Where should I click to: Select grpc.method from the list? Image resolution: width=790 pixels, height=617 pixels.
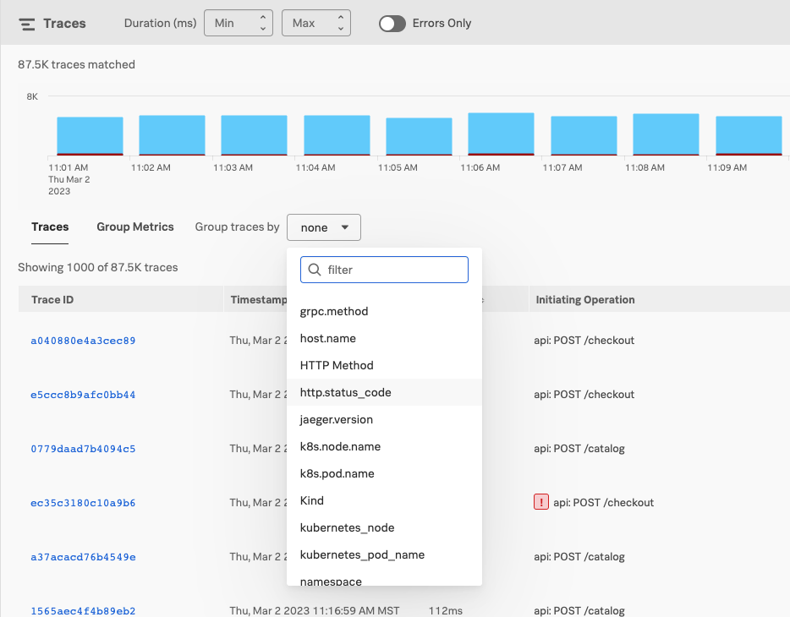point(384,312)
